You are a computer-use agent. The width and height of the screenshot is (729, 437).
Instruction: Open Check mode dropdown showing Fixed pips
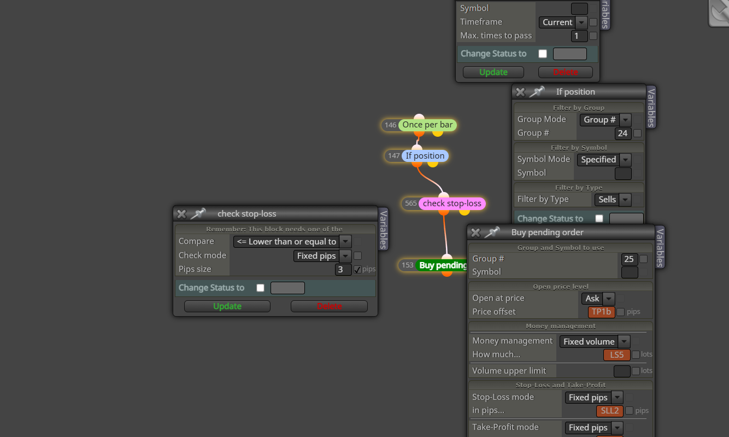(x=322, y=255)
